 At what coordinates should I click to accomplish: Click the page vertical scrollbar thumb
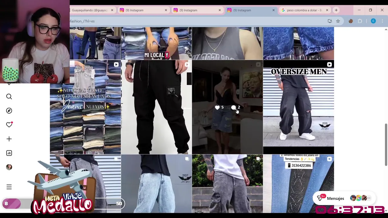tap(386, 144)
